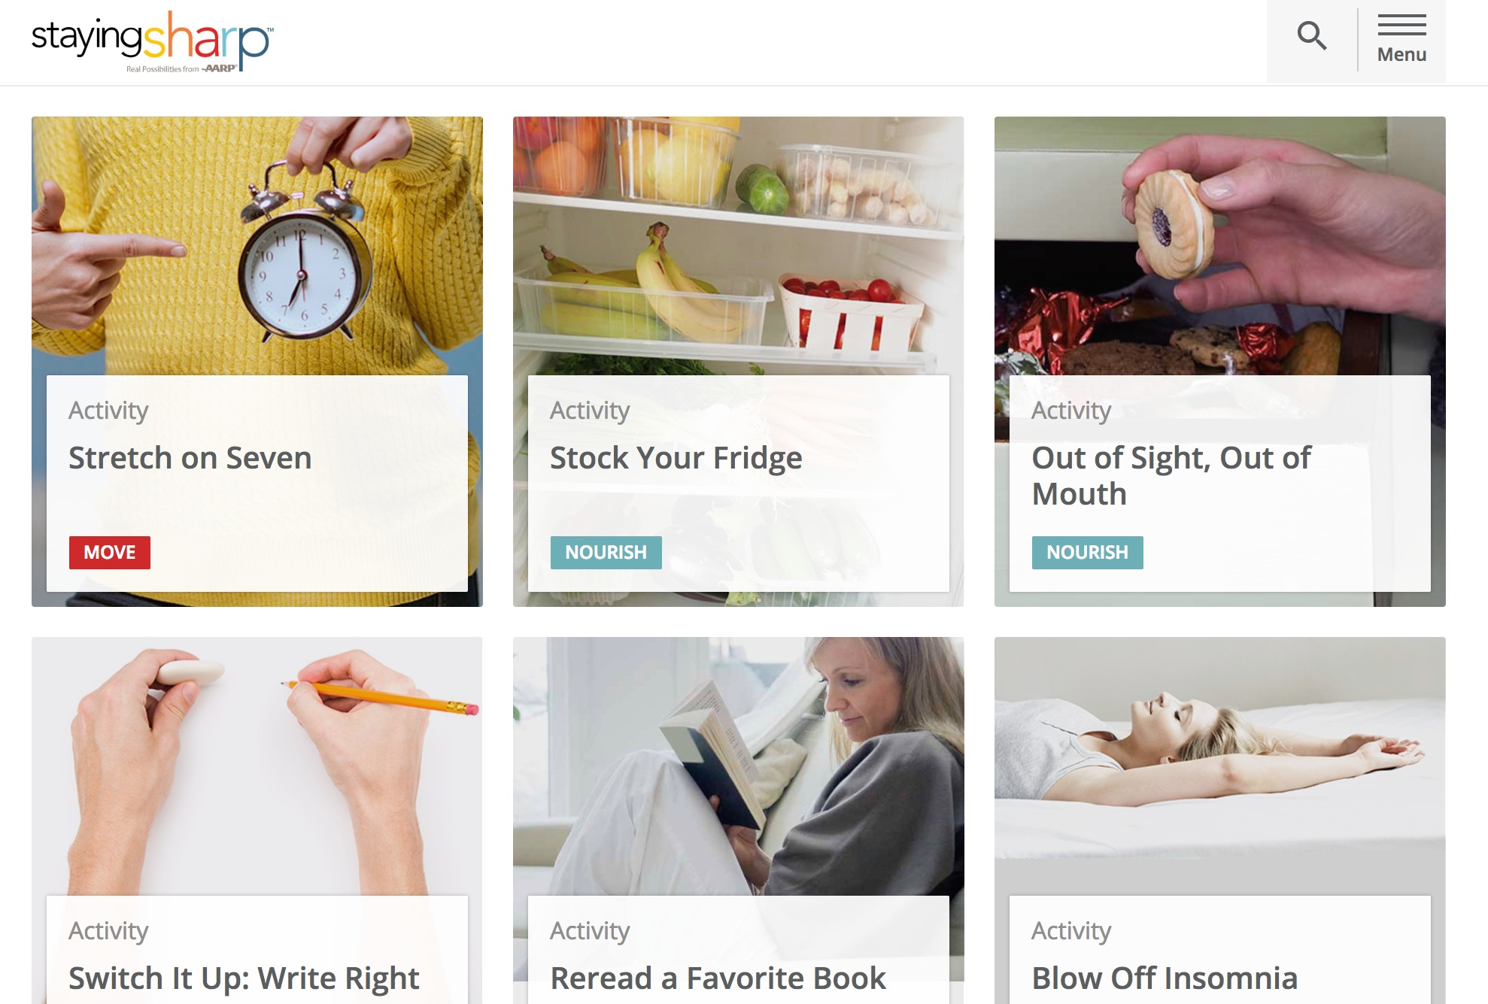The width and height of the screenshot is (1488, 1004).
Task: Open the search magnifier icon
Action: click(1312, 35)
